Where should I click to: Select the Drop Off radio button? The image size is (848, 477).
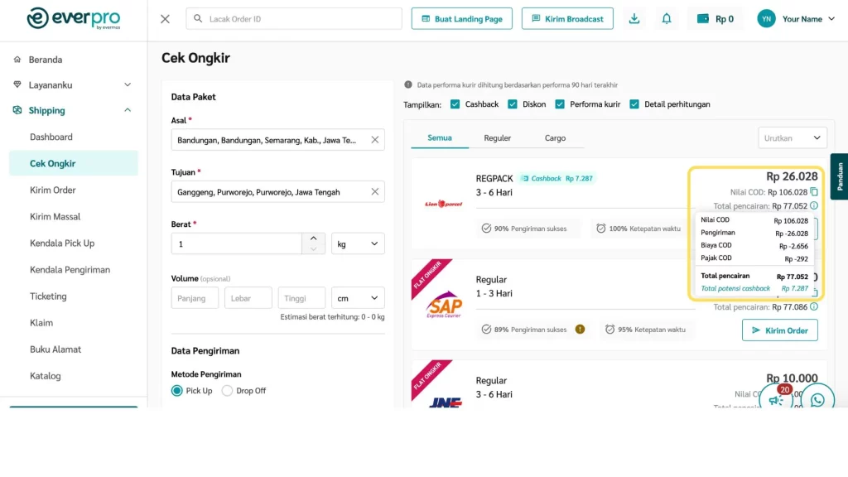[x=227, y=391]
